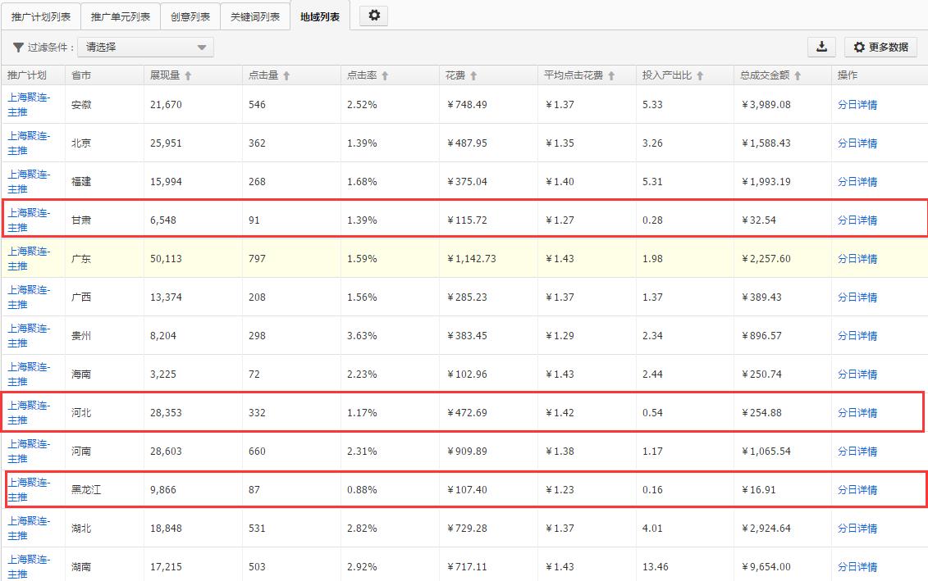
Task: Click the funnel filter icon
Action: click(18, 48)
